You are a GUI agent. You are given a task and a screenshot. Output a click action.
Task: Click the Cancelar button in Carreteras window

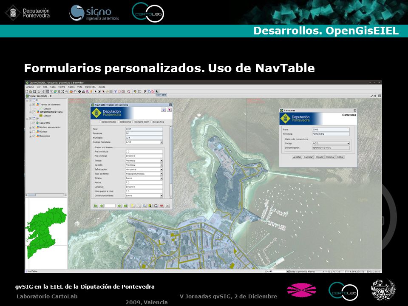(309, 157)
